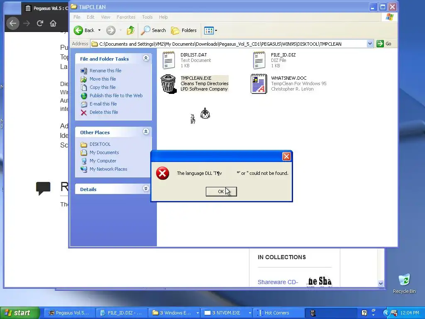Screen dimensions: 425x319
Task: Click the browser page scrollbar down arrow
Action: point(381,284)
